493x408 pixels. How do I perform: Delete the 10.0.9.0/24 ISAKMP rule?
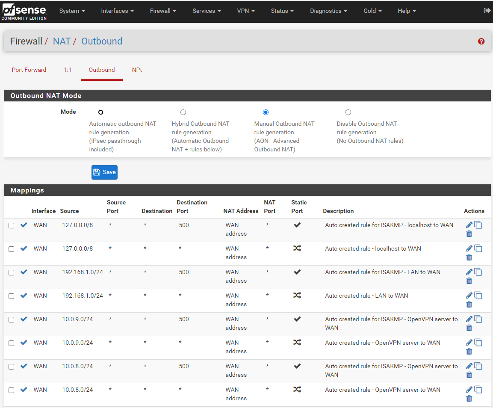469,328
